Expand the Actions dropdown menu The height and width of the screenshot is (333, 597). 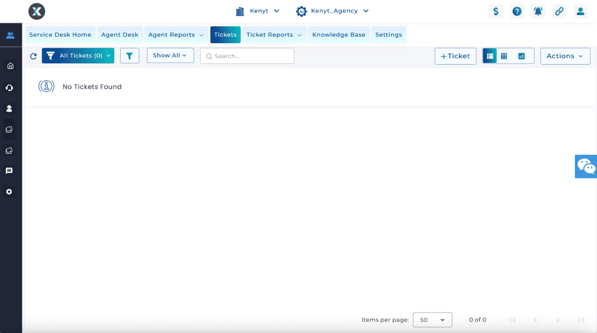[565, 56]
